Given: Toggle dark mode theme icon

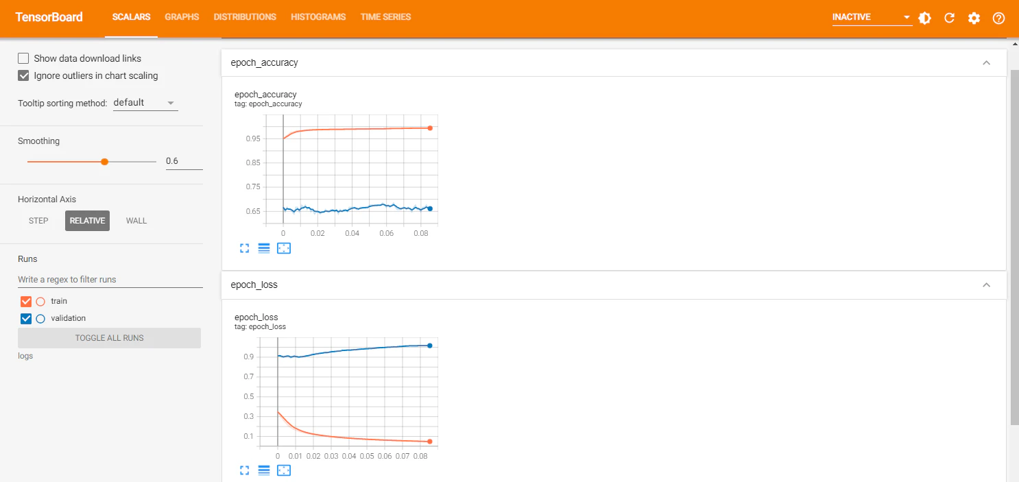Looking at the screenshot, I should [x=924, y=18].
